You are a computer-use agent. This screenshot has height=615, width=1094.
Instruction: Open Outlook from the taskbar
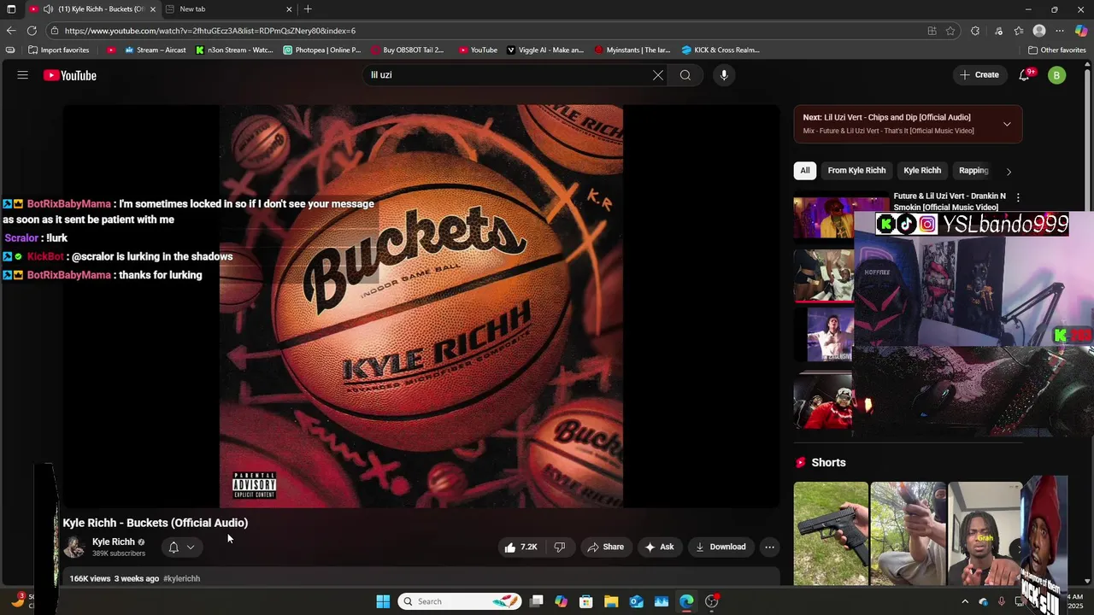pos(637,601)
